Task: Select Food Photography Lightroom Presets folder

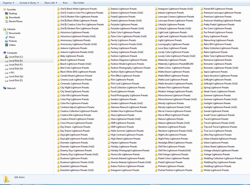Action: click(128, 96)
